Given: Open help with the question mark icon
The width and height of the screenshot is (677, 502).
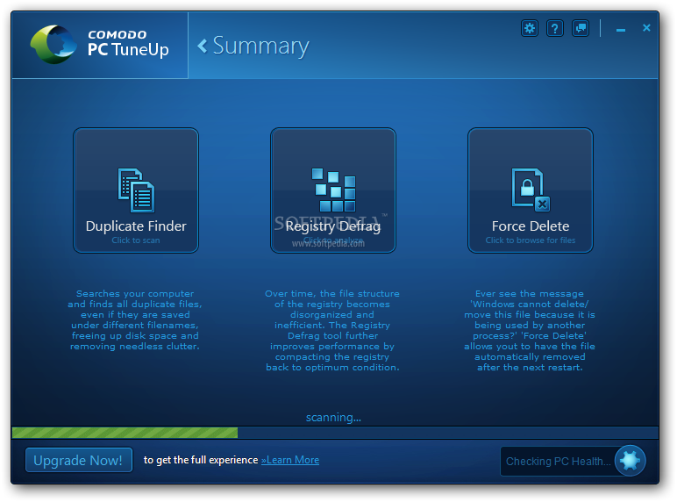Looking at the screenshot, I should [555, 28].
